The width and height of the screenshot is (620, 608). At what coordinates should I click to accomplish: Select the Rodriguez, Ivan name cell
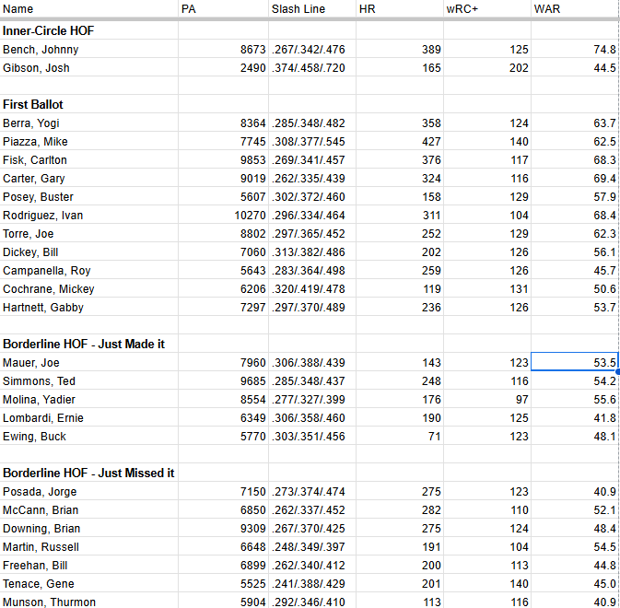tap(89, 215)
